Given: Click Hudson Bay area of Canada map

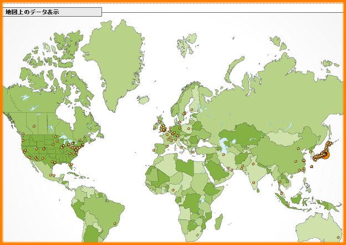Looking at the screenshot, I should 66,116.
